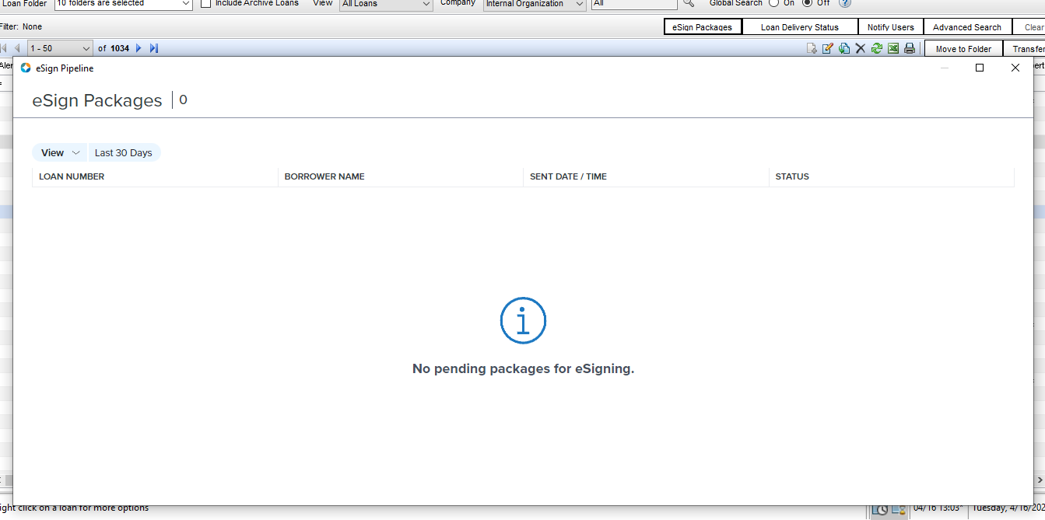Enable Include Archive Loans checkbox
1045x520 pixels.
(x=206, y=4)
